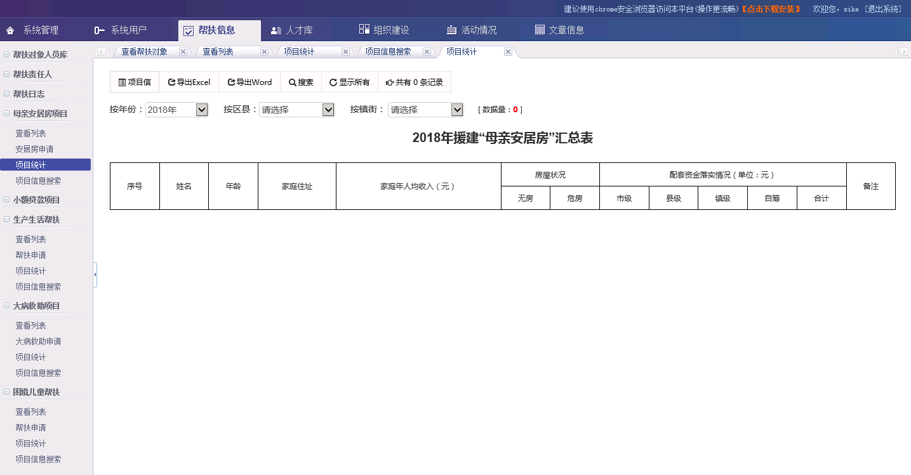Click the person icon beside 人才库

[276, 30]
